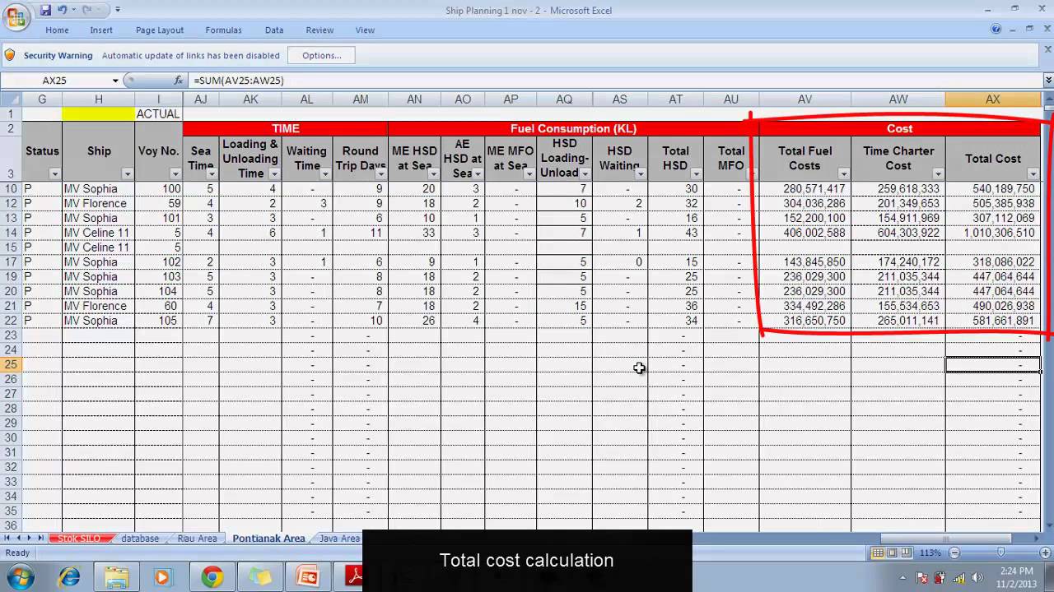This screenshot has width=1054, height=592.
Task: Select row 25 header
Action: (11, 364)
